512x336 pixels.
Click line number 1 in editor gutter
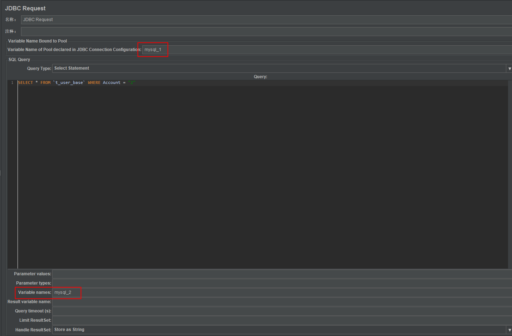(x=12, y=82)
